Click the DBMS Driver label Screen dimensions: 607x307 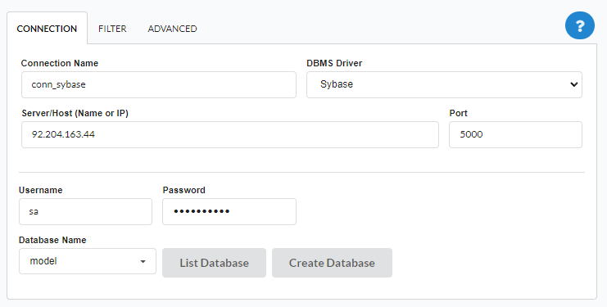tap(334, 63)
